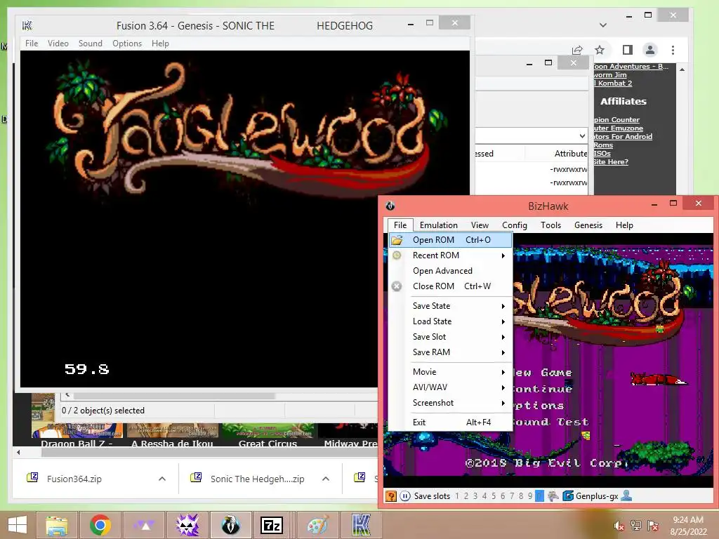Open BizHawk Genesis menu

[x=588, y=225]
